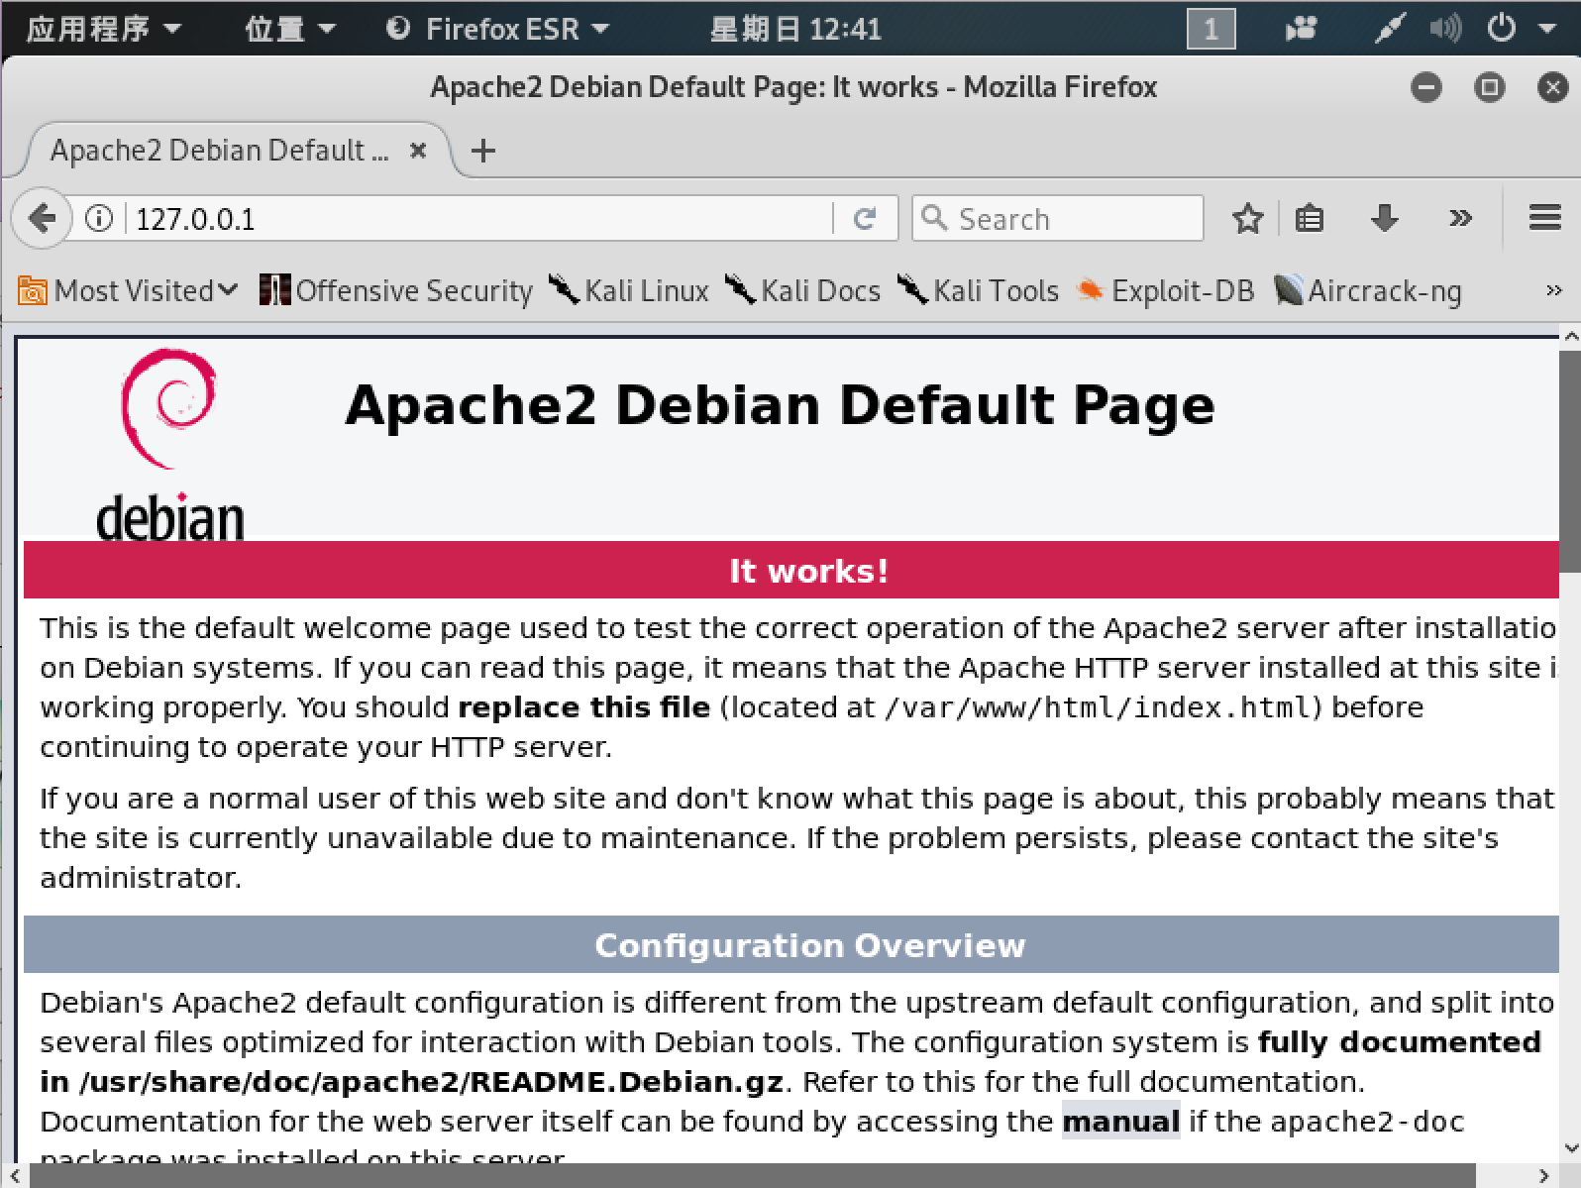1581x1188 pixels.
Task: Click the bold 'replace this file' text
Action: [x=583, y=707]
